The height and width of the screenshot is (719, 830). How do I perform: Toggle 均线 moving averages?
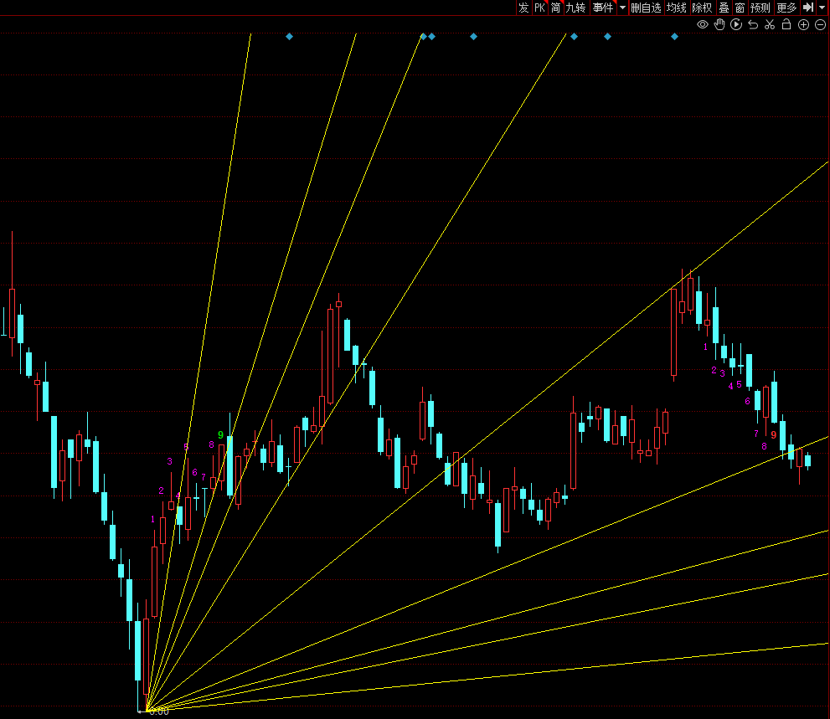[677, 8]
